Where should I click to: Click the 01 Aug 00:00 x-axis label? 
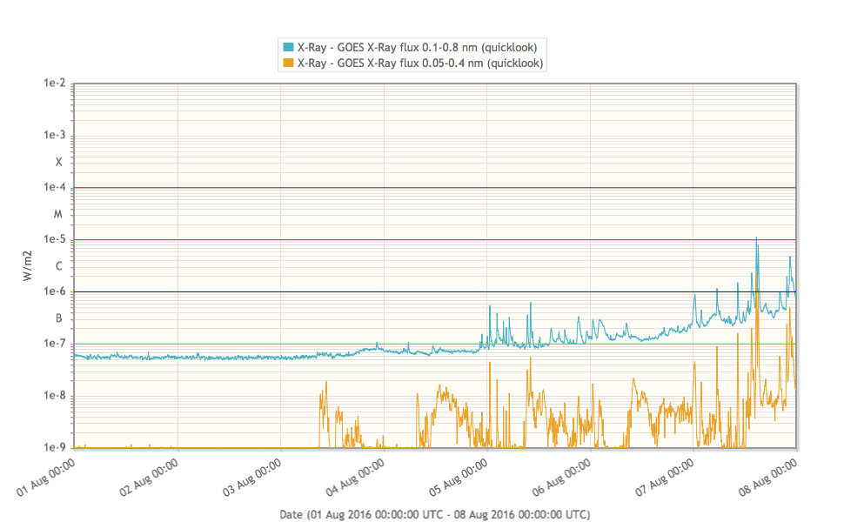(x=46, y=478)
